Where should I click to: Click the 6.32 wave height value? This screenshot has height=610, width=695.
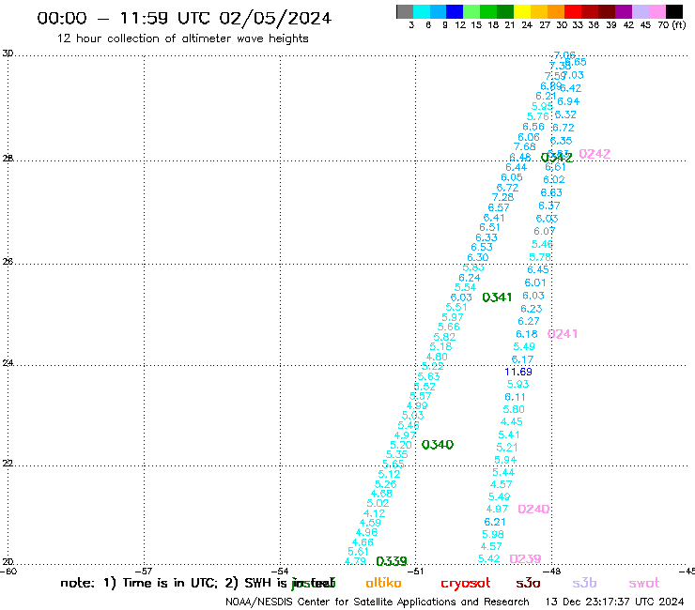point(565,114)
